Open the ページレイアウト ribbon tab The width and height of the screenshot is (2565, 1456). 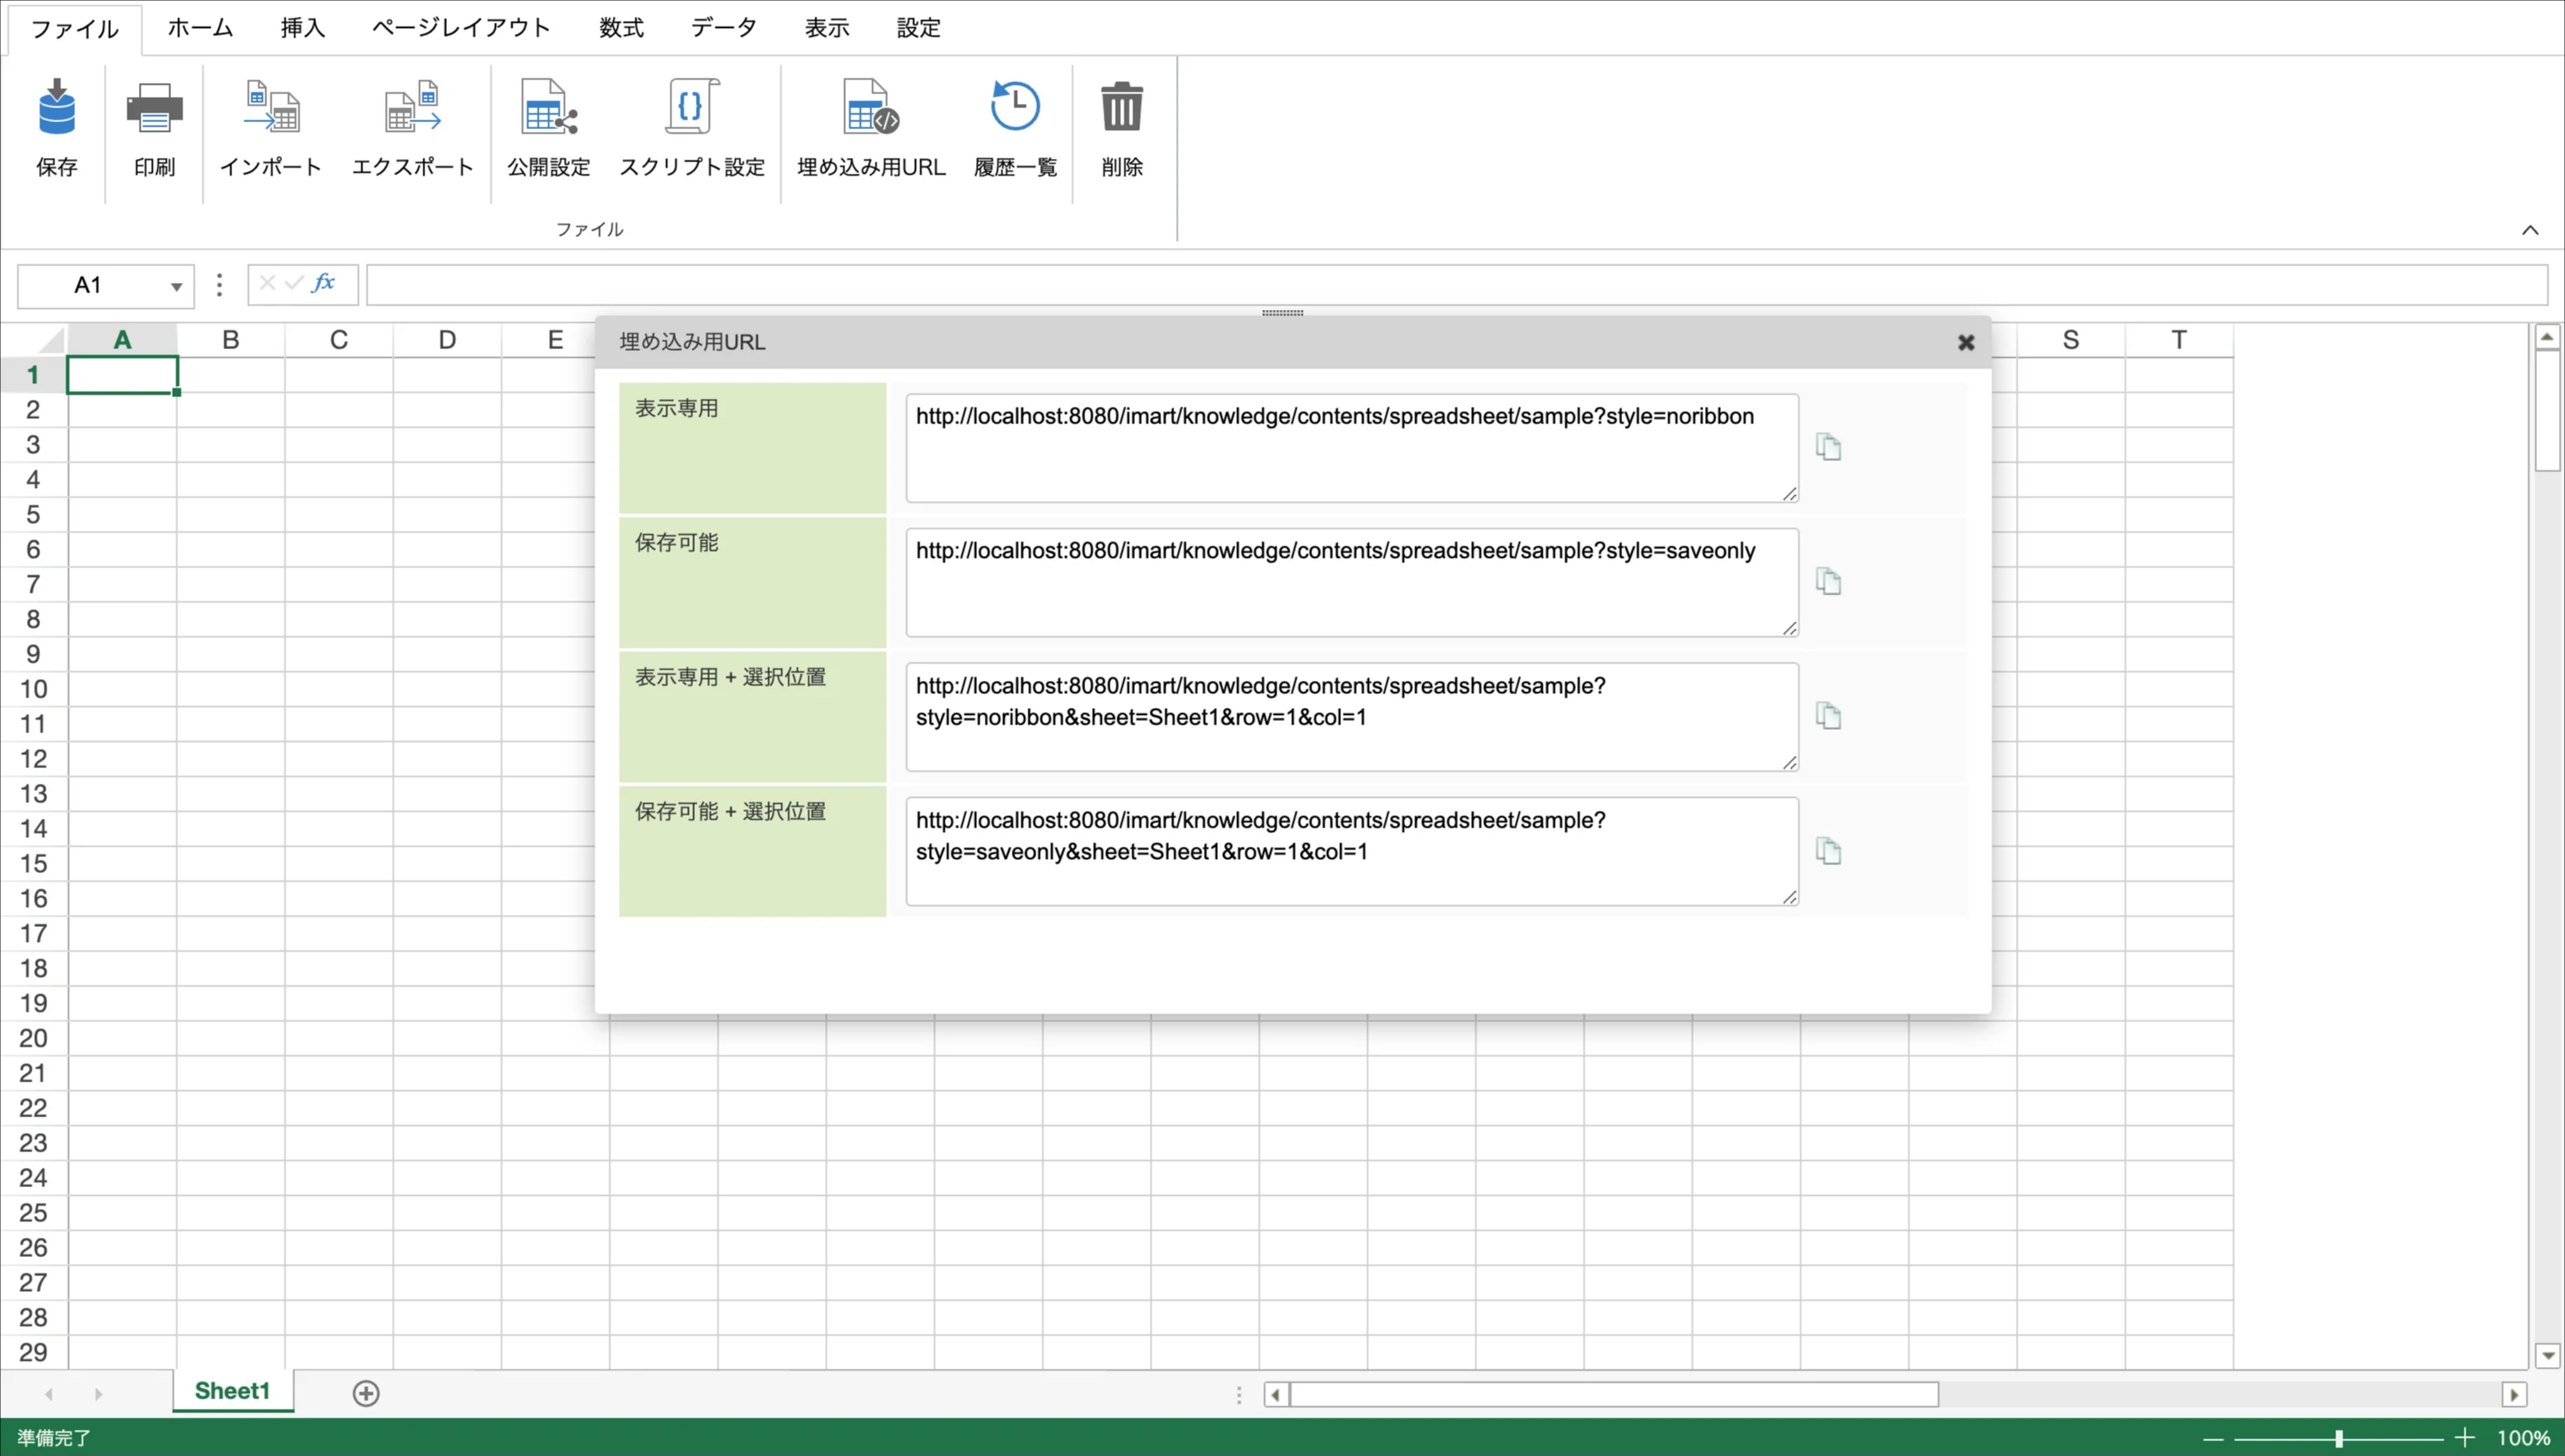[461, 28]
